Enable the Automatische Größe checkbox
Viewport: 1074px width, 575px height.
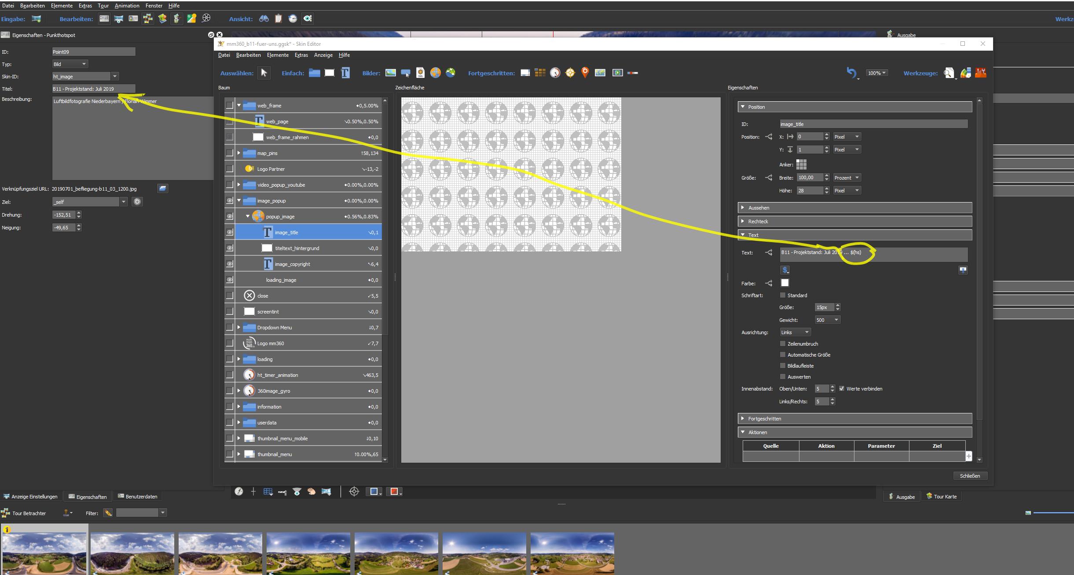pyautogui.click(x=782, y=354)
